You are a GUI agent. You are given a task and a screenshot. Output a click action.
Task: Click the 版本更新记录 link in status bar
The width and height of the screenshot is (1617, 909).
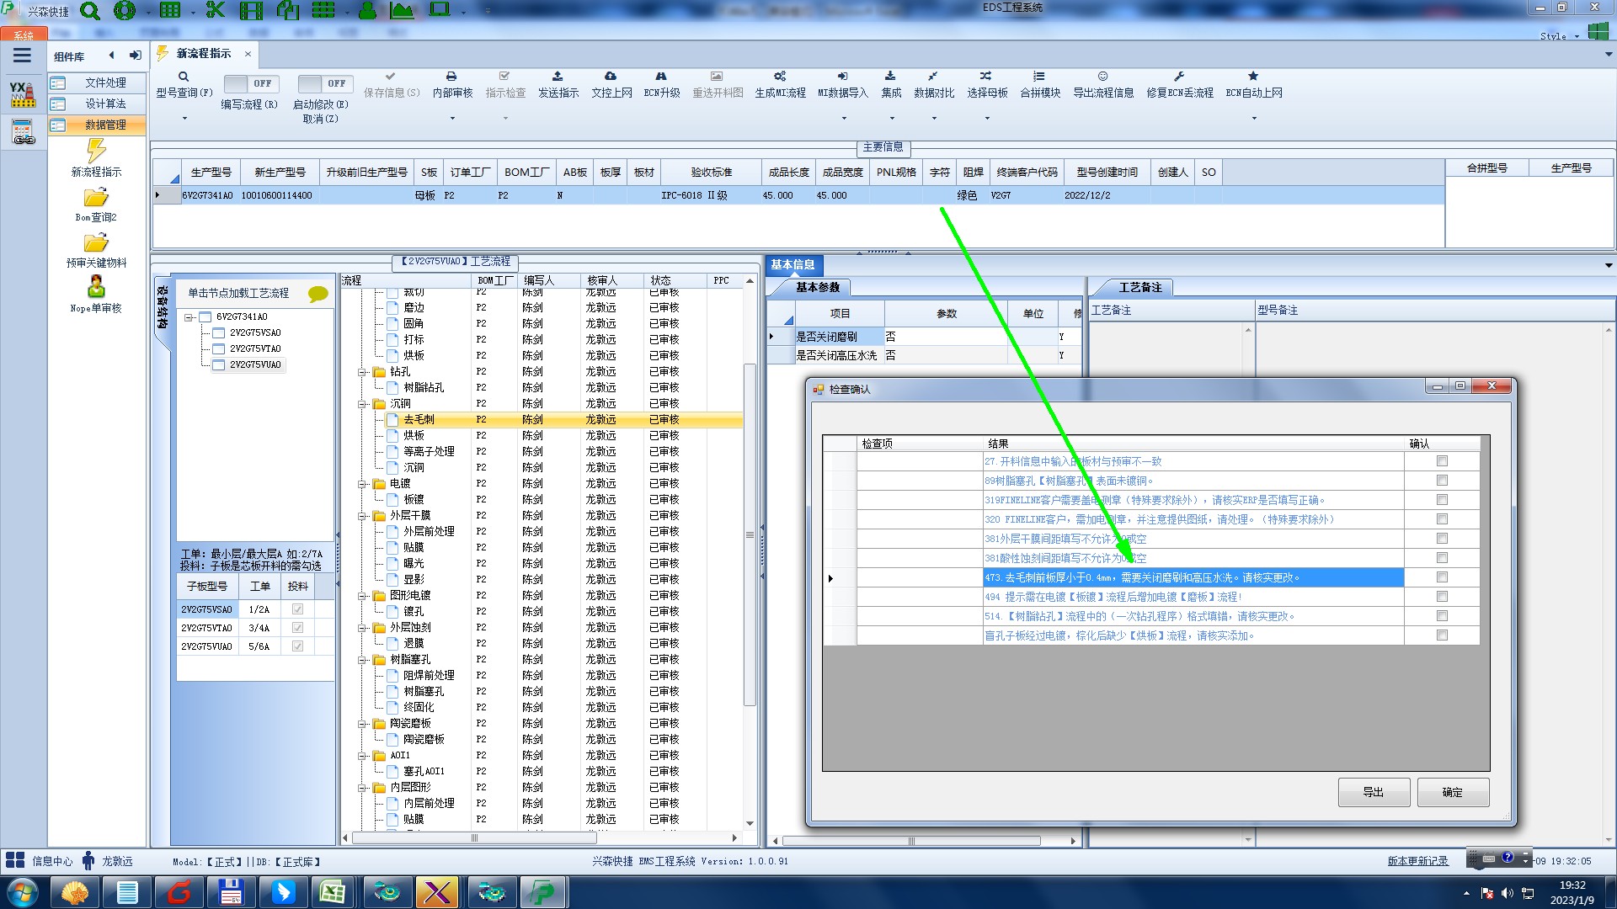coord(1417,861)
